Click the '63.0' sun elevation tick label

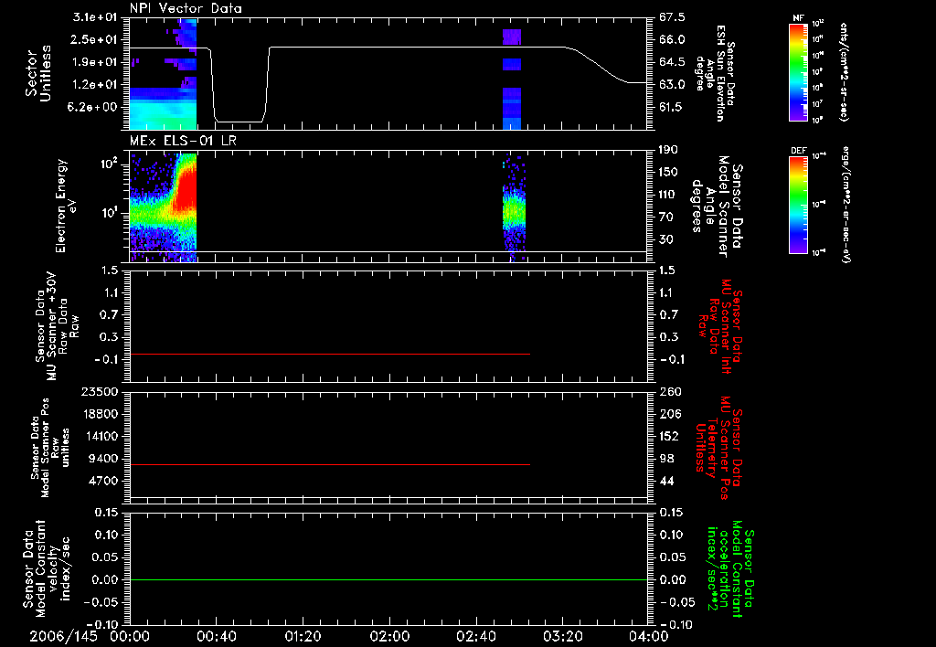click(x=672, y=85)
